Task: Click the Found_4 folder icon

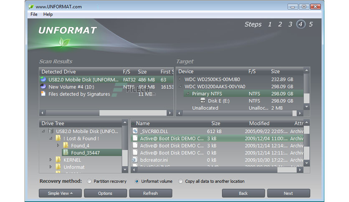Action: pos(66,145)
